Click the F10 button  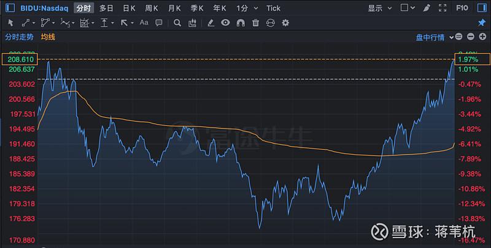(x=478, y=8)
